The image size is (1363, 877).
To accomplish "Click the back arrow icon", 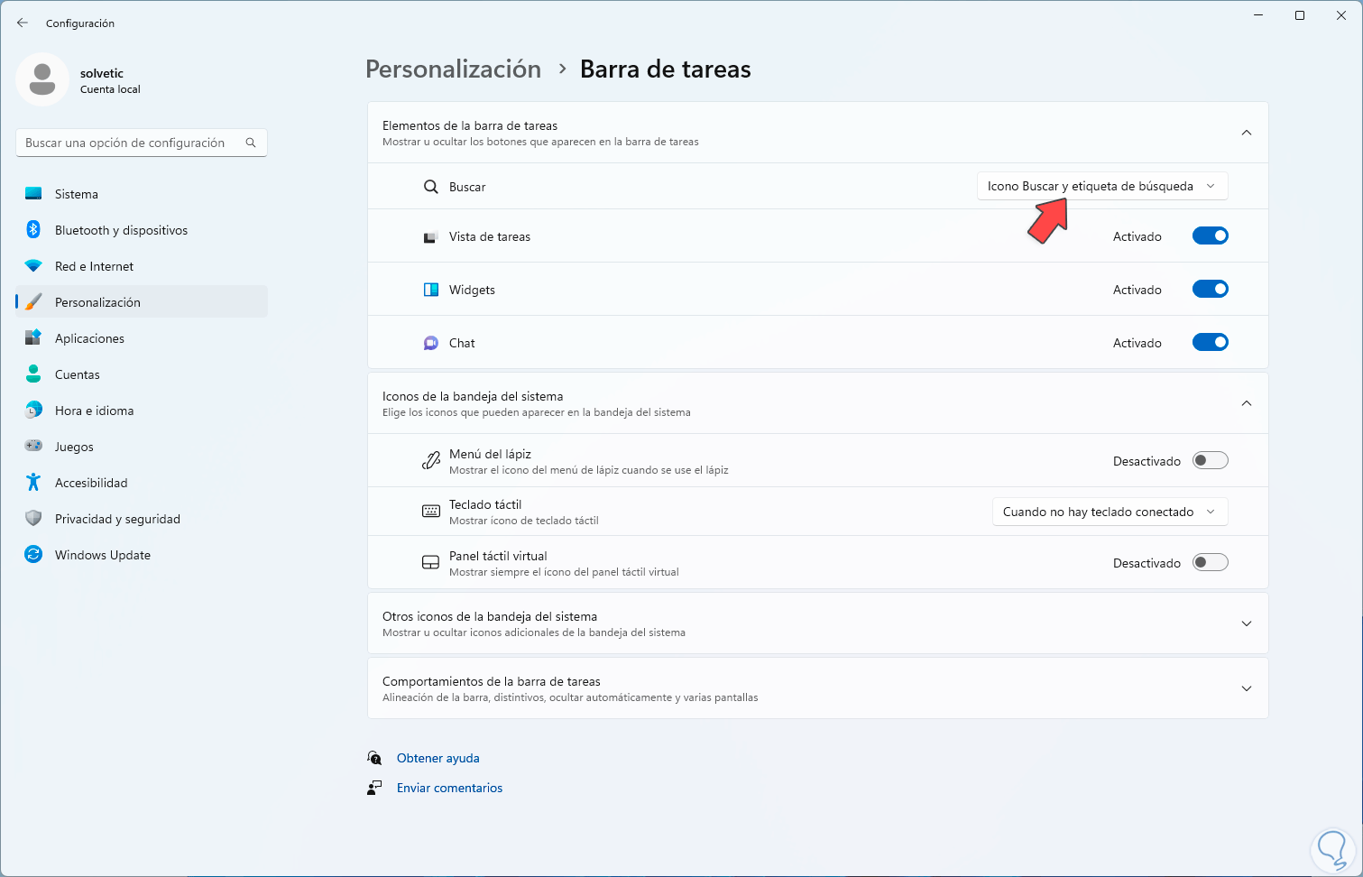I will pos(23,23).
